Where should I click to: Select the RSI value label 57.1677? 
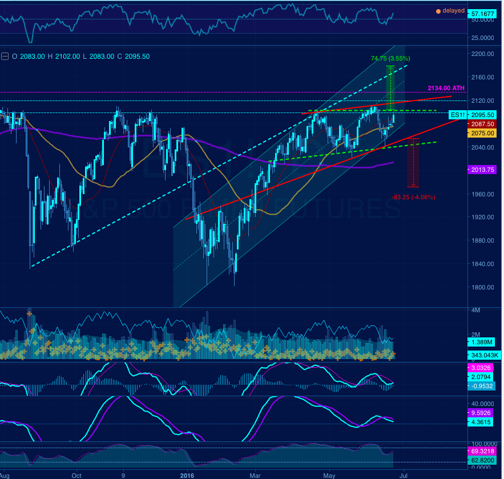tap(482, 14)
